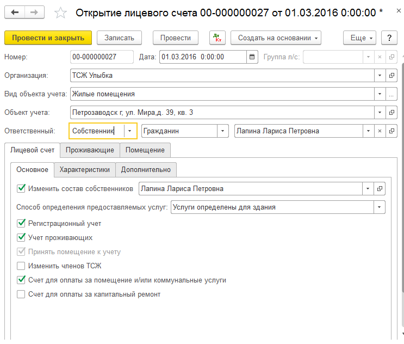Expand the owners list dropdown arrow
This screenshot has height=344, width=404.
tap(368, 189)
